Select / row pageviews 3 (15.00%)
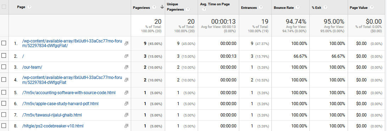Screen dimensions: 387x131 click(153, 56)
